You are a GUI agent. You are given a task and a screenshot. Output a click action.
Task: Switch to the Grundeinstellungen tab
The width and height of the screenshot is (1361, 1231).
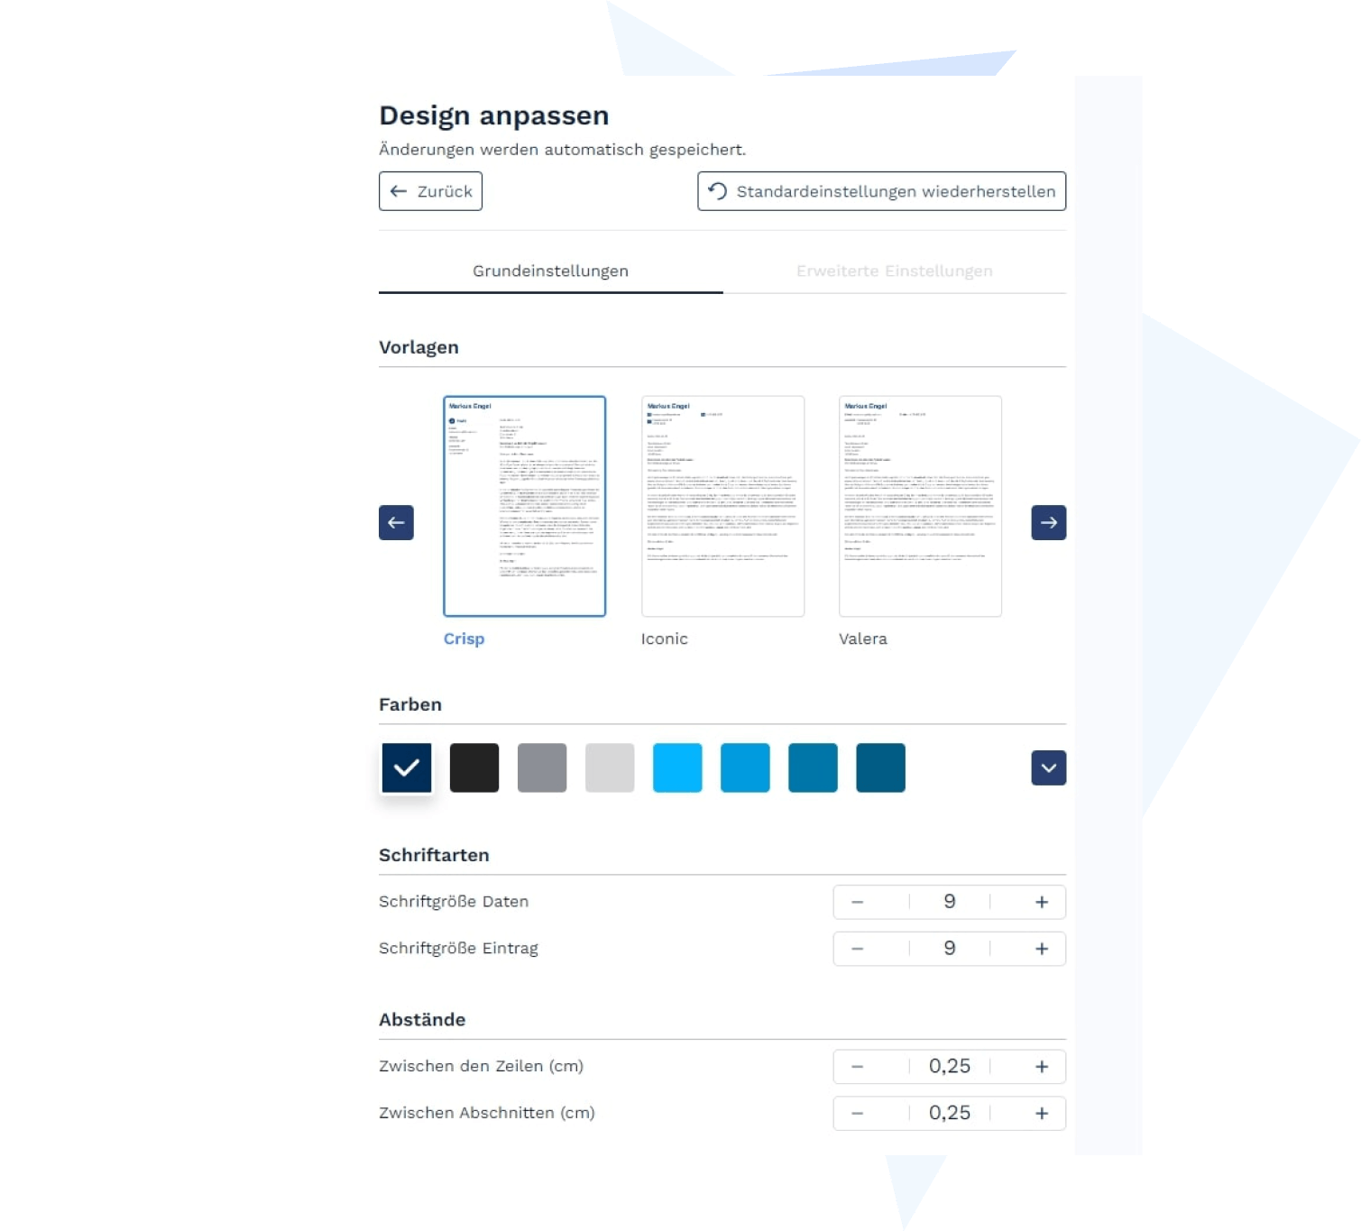coord(550,271)
